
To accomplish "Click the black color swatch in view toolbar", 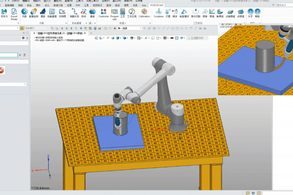I will [171, 38].
